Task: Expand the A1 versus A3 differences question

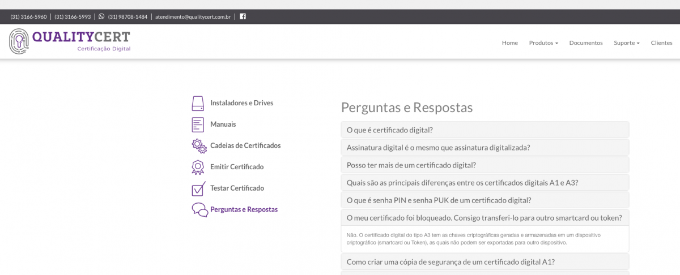Action: tap(485, 182)
